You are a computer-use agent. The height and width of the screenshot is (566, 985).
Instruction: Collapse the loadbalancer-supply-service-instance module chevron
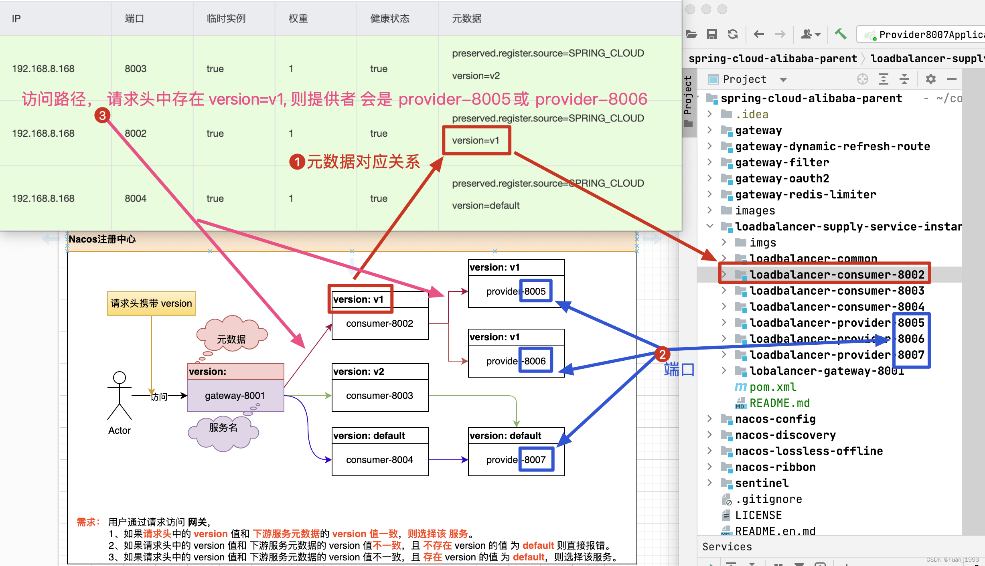710,226
